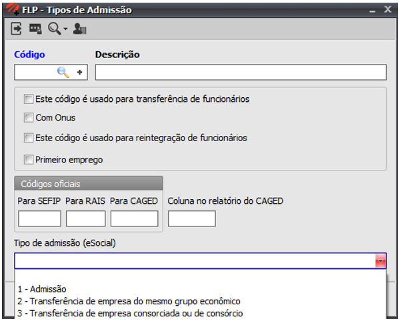
Task: Select the blank entry in admission type list
Action: [x=200, y=277]
